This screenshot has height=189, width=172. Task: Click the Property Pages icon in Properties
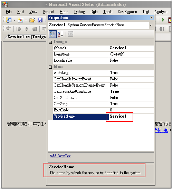click(70, 34)
